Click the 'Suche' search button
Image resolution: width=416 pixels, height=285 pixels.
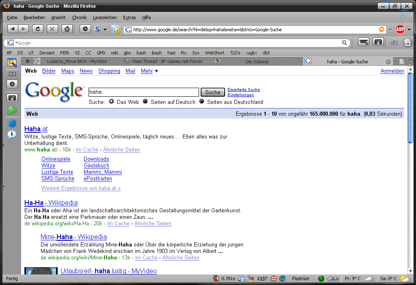coord(213,92)
